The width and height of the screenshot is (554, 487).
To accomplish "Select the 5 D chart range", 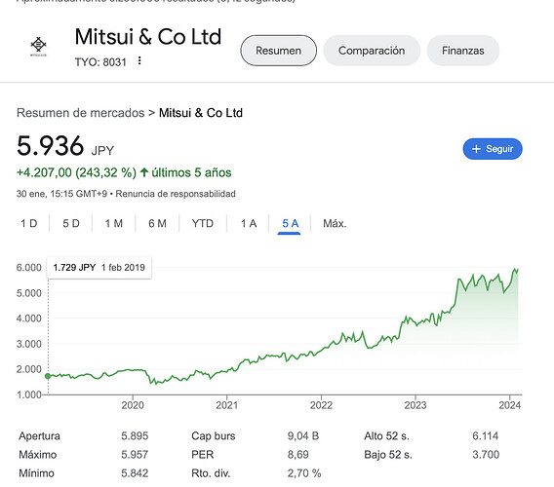I will click(71, 223).
